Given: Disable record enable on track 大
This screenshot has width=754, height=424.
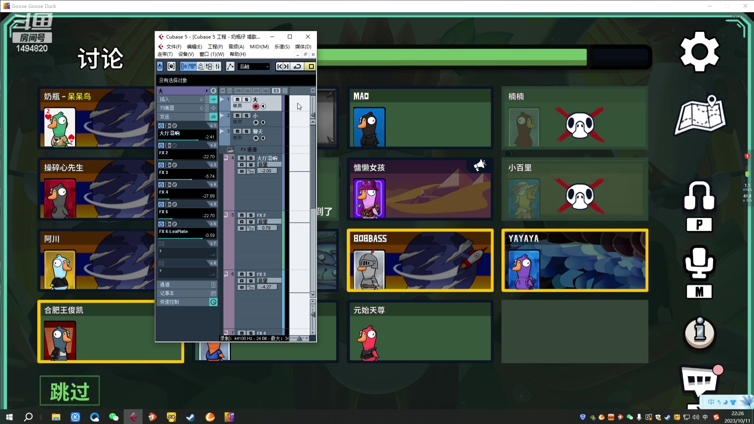Looking at the screenshot, I should (256, 106).
